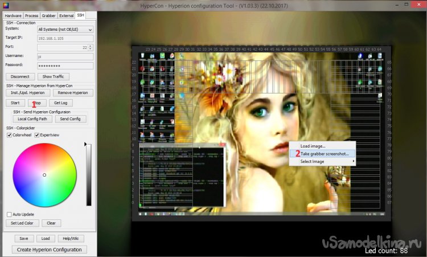The width and height of the screenshot is (427, 257).
Task: Select the External tab
Action: point(66,15)
